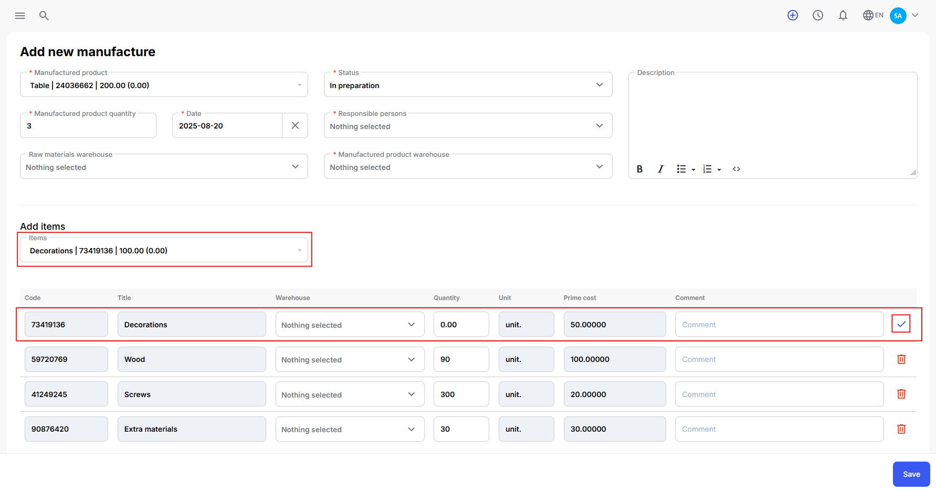The width and height of the screenshot is (936, 492).
Task: Open the Raw materials warehouse dropdown
Action: [x=164, y=167]
